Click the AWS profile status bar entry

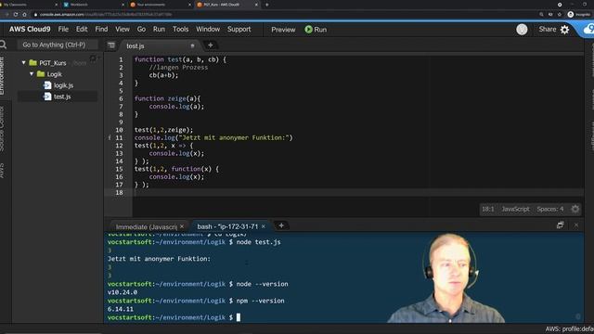pos(569,329)
